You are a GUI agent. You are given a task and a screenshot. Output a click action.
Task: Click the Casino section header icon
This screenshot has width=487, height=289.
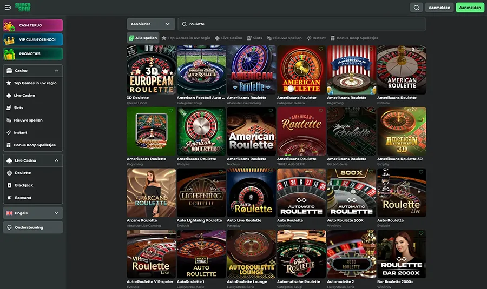(x=9, y=71)
